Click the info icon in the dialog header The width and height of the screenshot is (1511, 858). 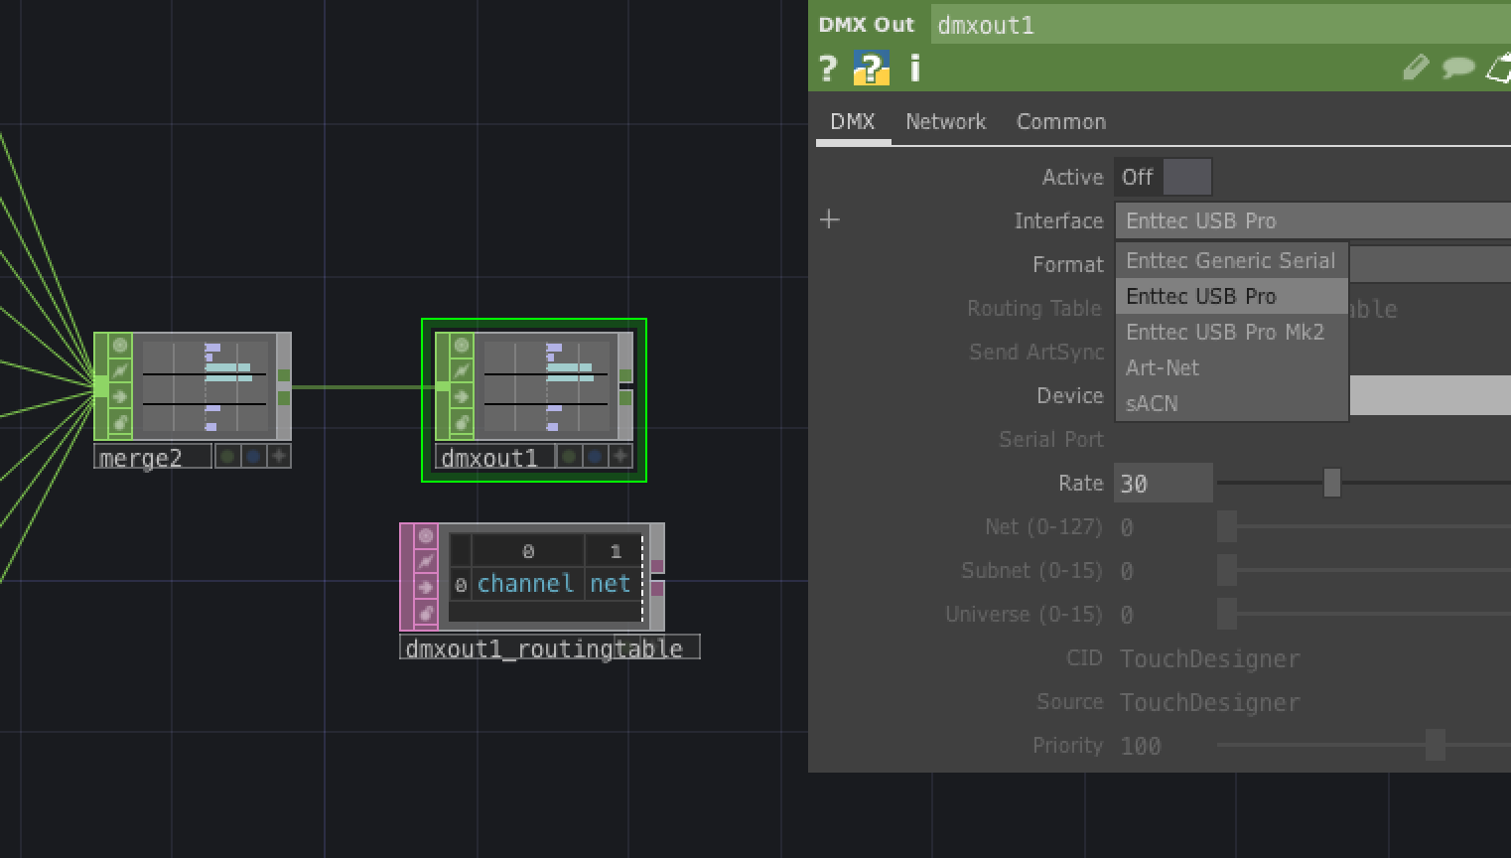click(x=913, y=69)
